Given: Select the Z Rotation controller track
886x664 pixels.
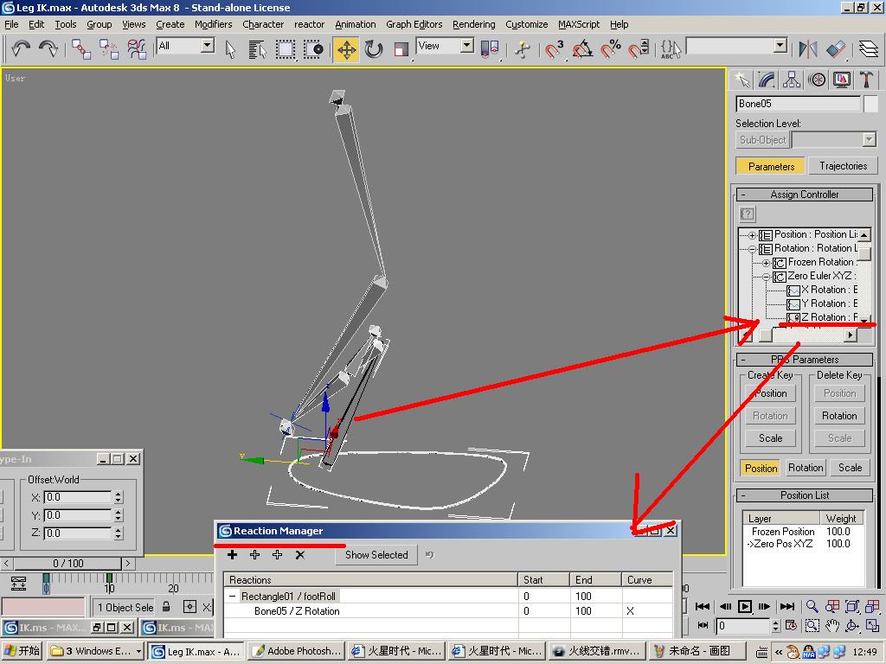Looking at the screenshot, I should coord(829,317).
